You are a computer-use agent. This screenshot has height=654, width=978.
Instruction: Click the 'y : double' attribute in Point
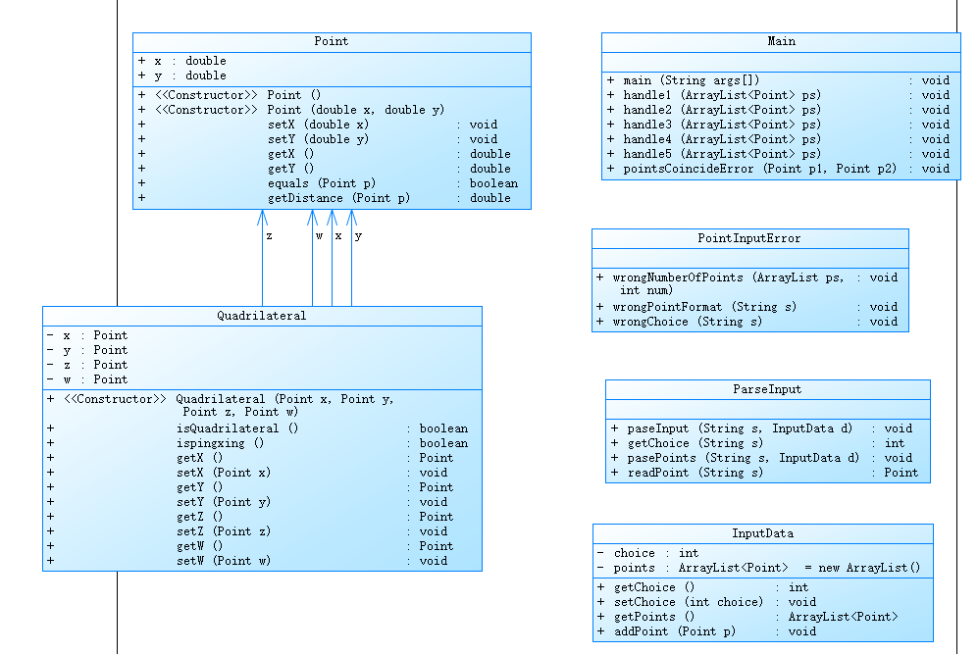click(182, 76)
